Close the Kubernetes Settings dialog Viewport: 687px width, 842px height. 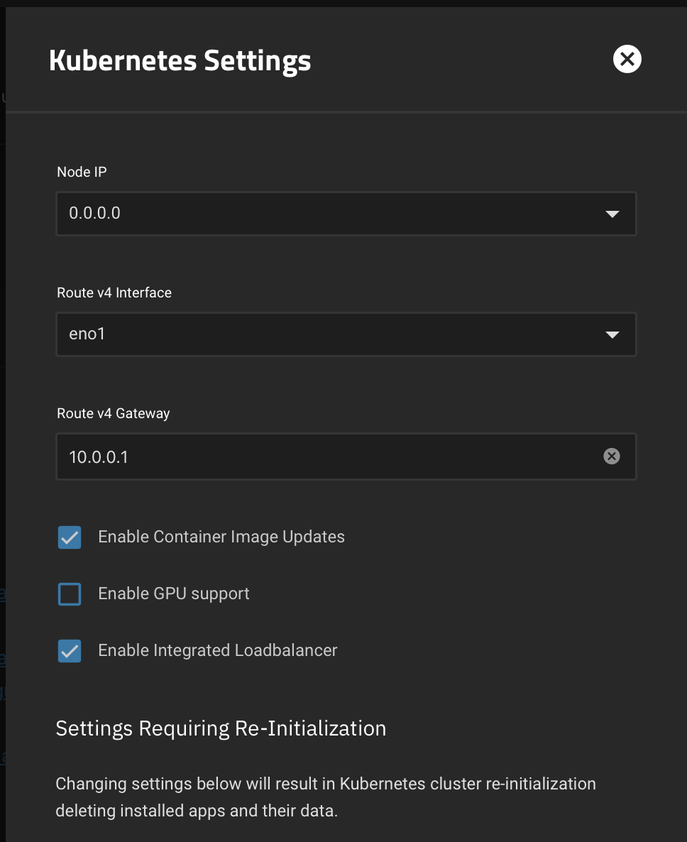coord(627,59)
